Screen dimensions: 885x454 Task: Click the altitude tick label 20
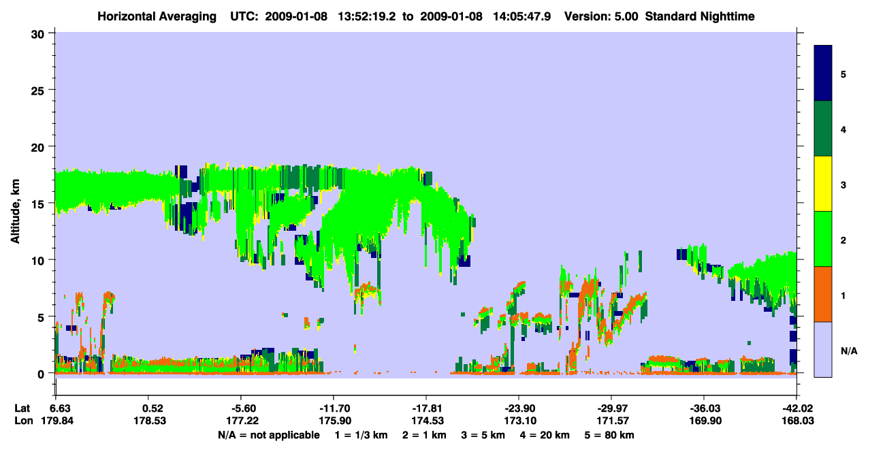[39, 147]
